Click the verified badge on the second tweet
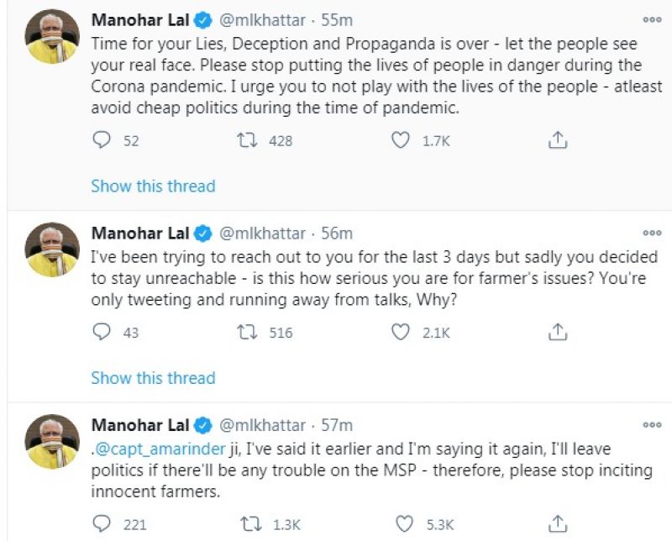Viewport: 672px width, 541px height. 202,234
